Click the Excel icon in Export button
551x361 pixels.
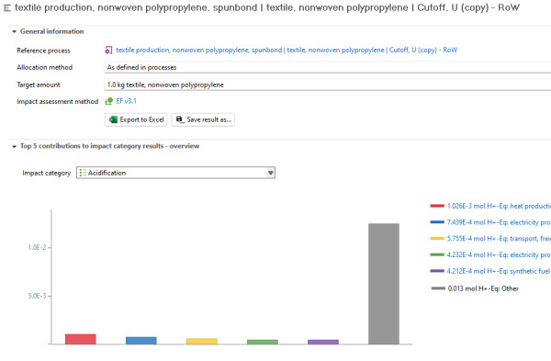point(113,119)
